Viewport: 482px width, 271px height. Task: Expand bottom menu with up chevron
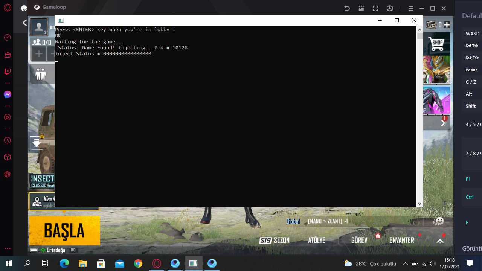pyautogui.click(x=440, y=241)
